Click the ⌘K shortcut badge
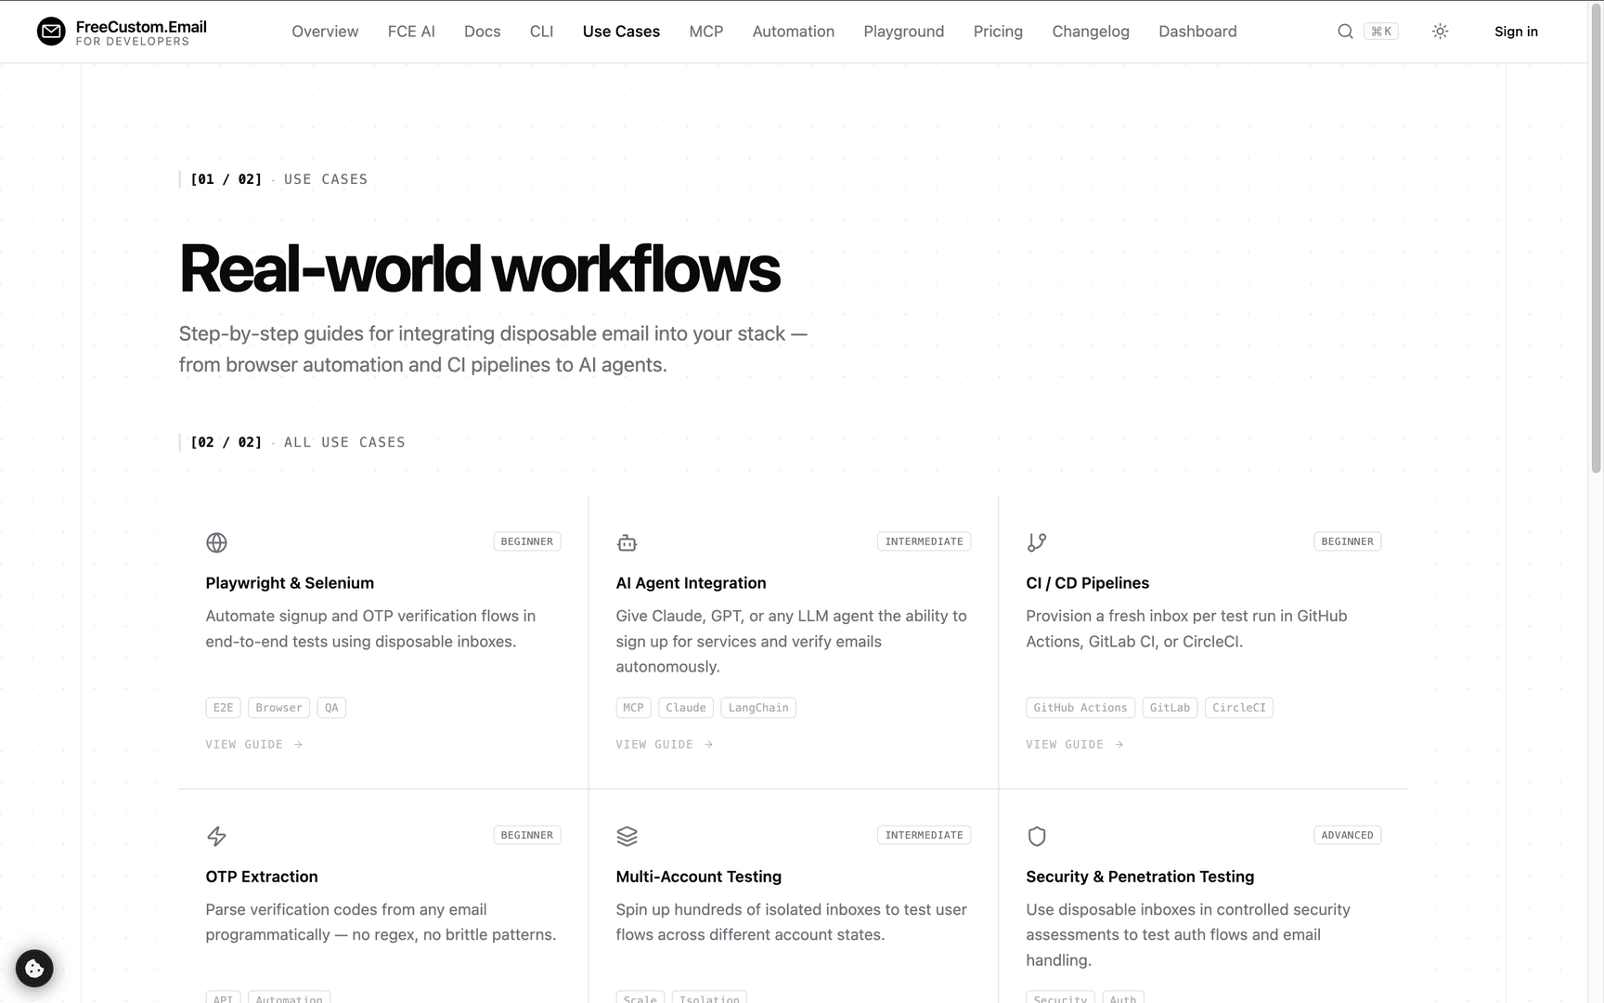This screenshot has height=1003, width=1604. click(x=1381, y=32)
